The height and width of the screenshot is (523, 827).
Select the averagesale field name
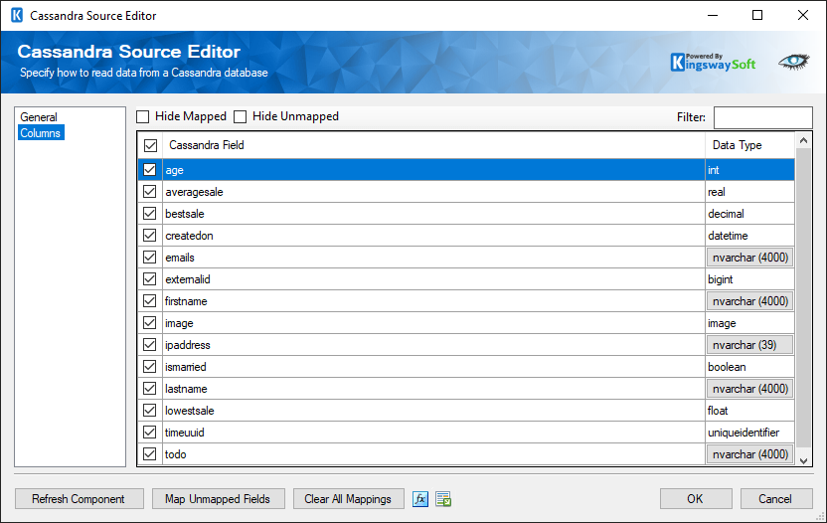194,192
